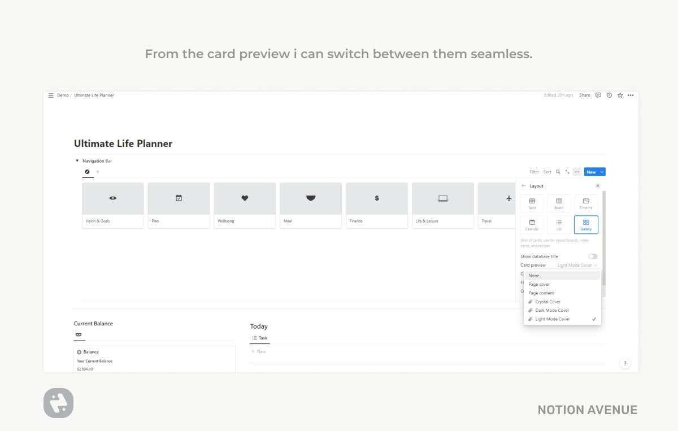Viewport: 678px width, 431px height.
Task: Open the page comments icon
Action: point(598,95)
